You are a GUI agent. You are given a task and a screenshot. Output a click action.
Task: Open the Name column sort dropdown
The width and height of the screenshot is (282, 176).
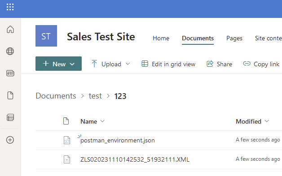pyautogui.click(x=93, y=121)
